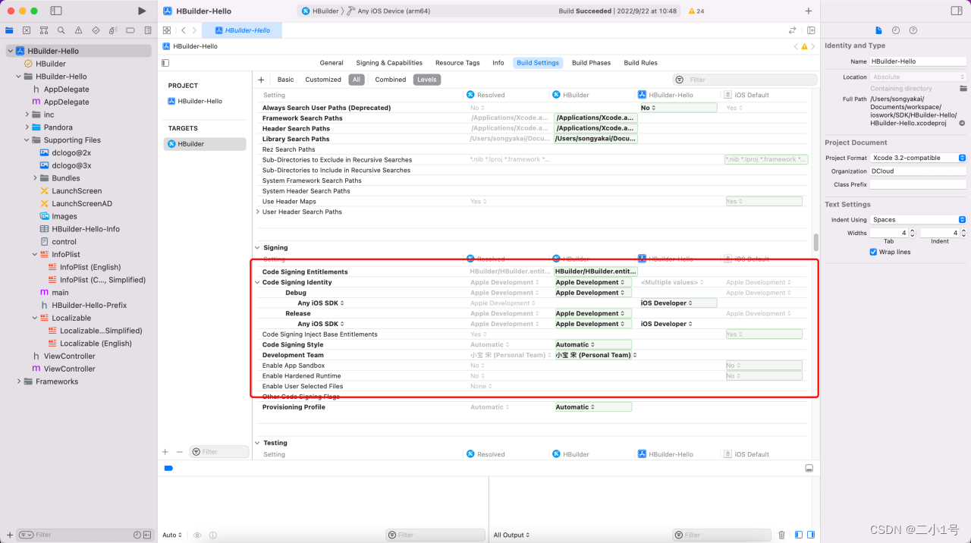Click the Organization DCloud field
The width and height of the screenshot is (971, 543).
[918, 171]
